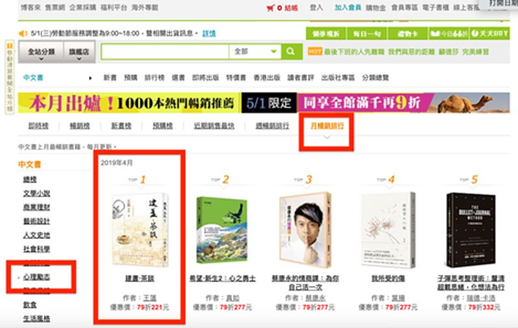The height and width of the screenshot is (328, 518).
Task: Expand the 全站分類 category dropdown
Action: click(41, 52)
